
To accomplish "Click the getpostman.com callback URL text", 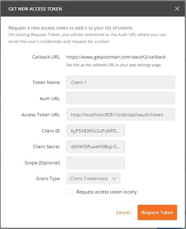I will pos(116,57).
